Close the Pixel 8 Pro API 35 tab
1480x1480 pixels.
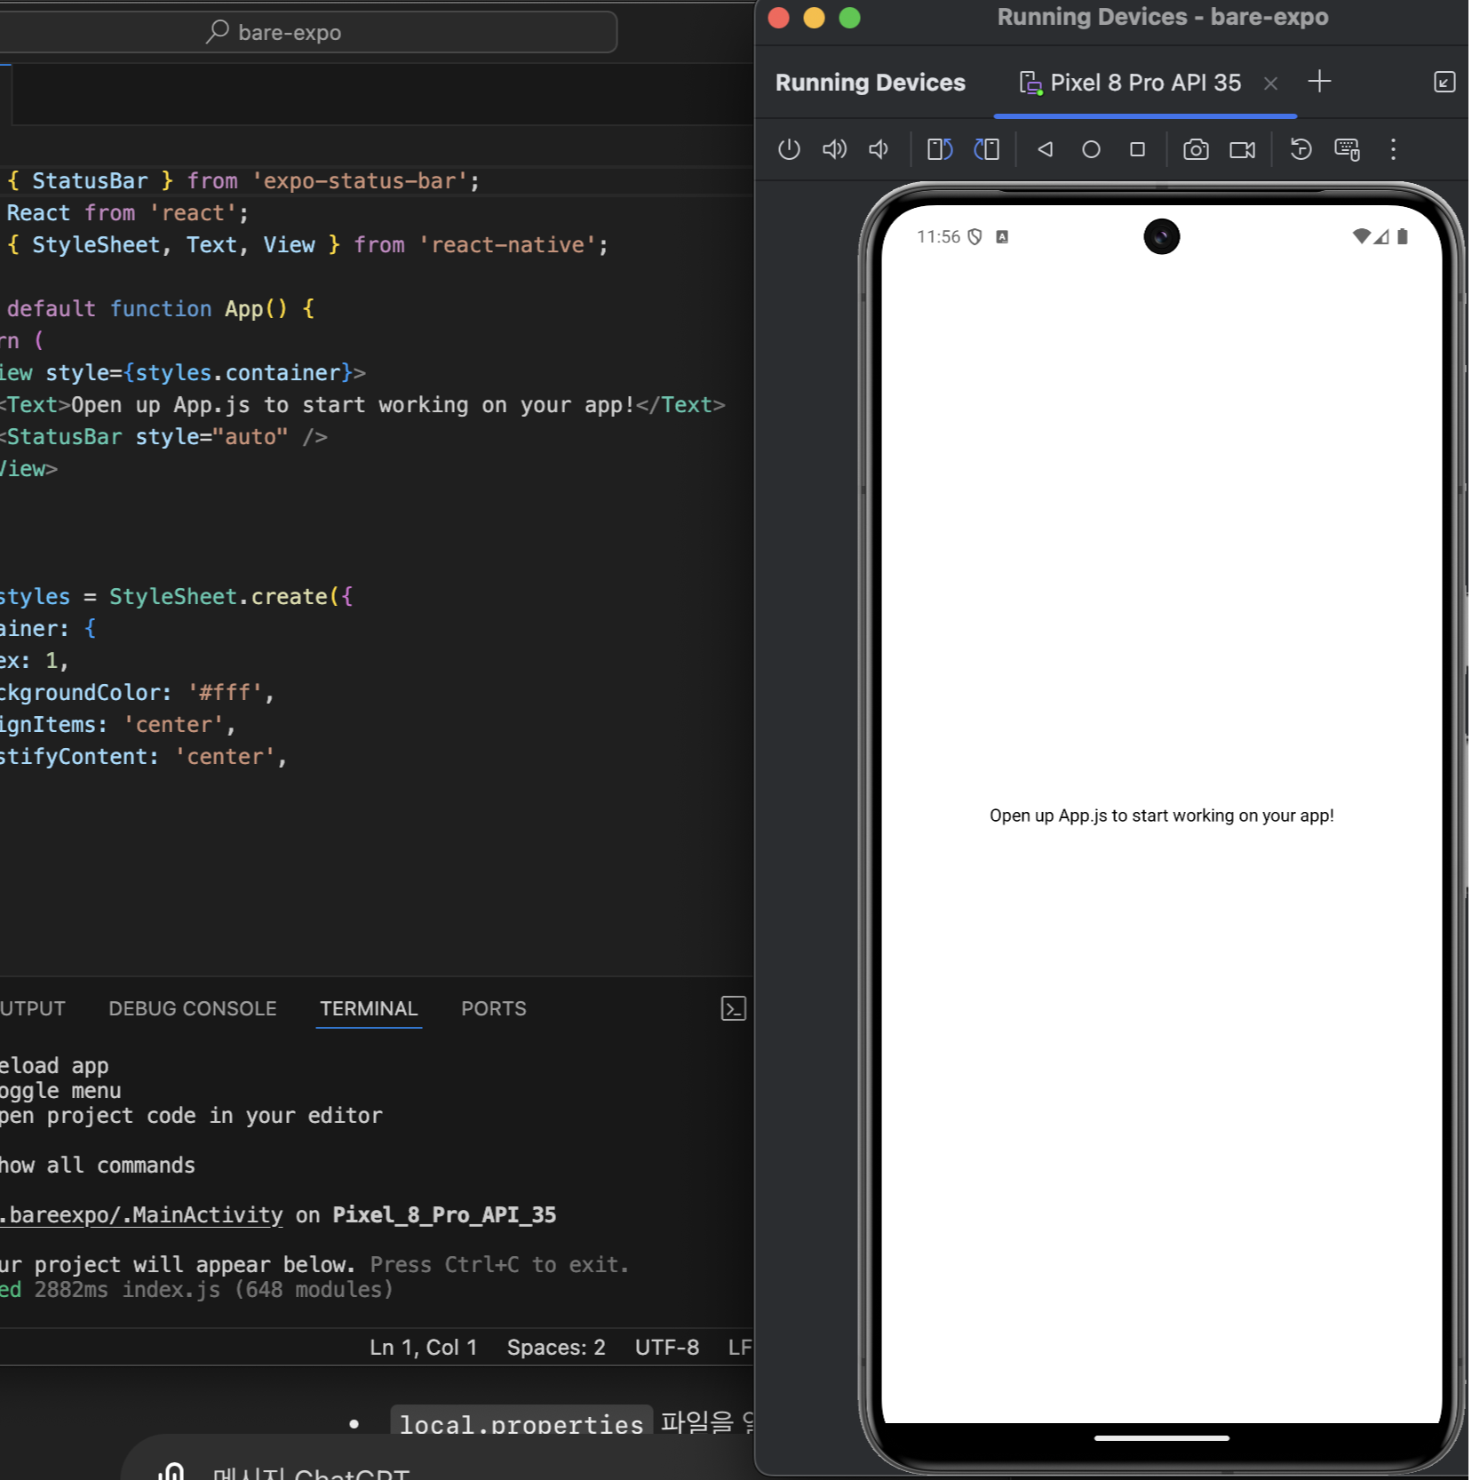(1269, 84)
